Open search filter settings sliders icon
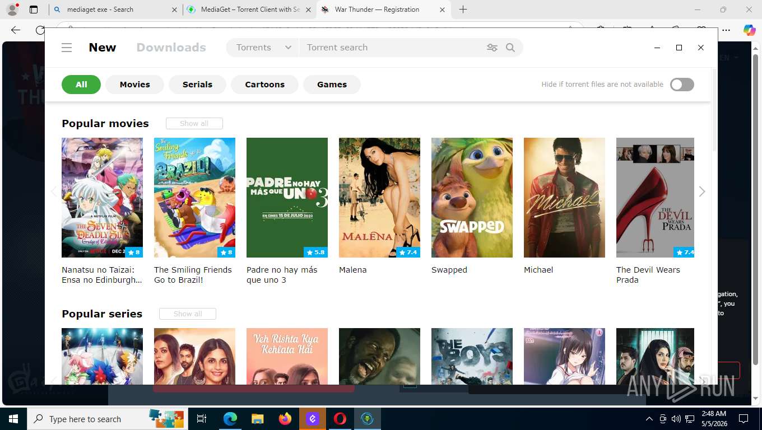 pos(492,48)
